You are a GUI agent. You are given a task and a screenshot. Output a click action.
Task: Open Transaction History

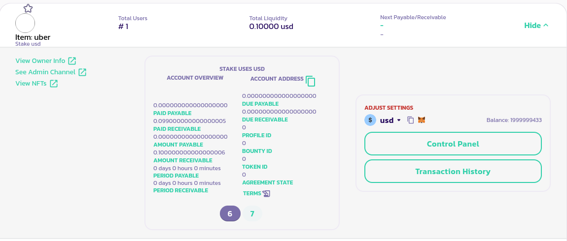[453, 172]
